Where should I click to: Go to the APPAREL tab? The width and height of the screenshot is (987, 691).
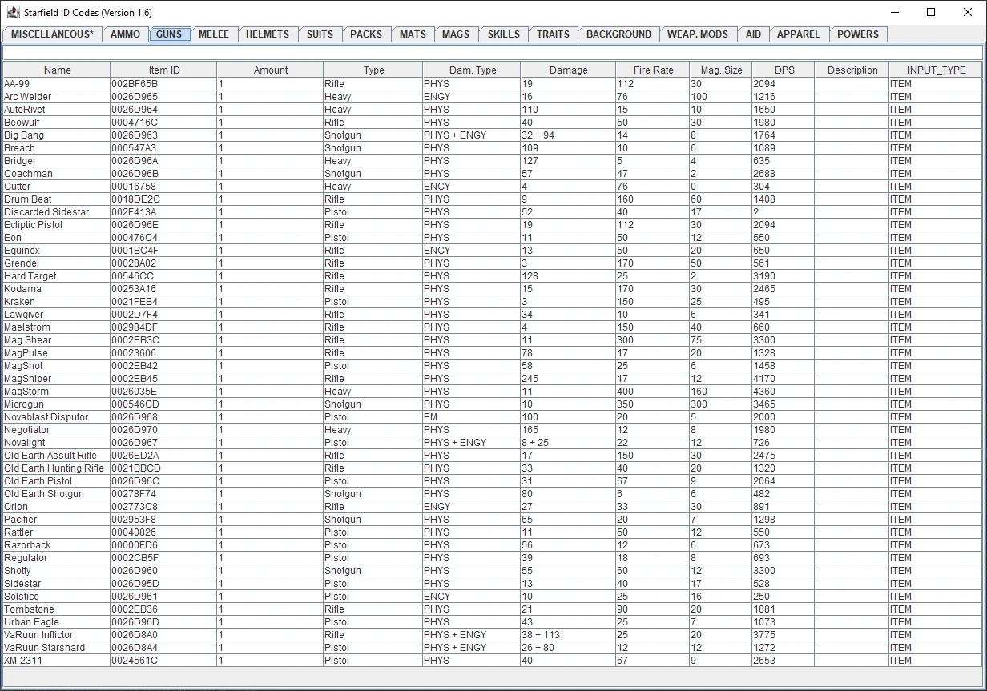pos(799,34)
